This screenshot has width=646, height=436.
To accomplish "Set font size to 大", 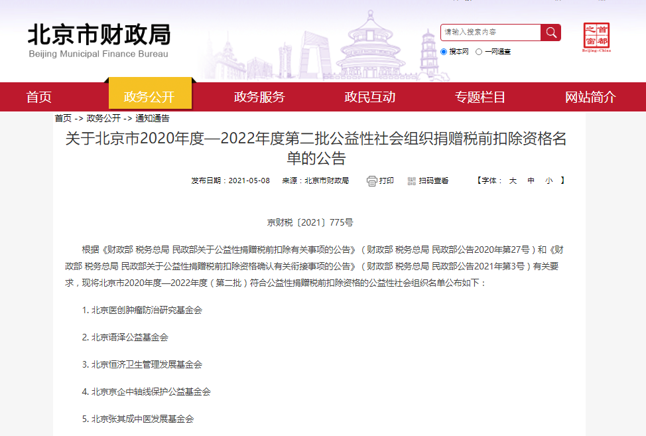I will (x=513, y=181).
